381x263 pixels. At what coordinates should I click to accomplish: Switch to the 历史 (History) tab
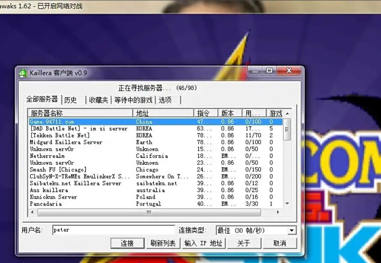click(x=72, y=100)
